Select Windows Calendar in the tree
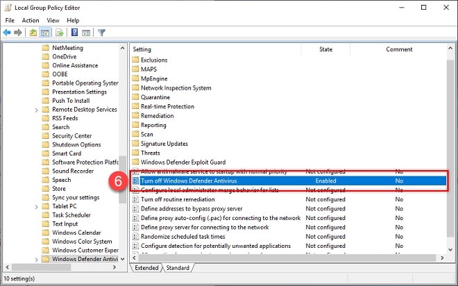The image size is (458, 286). pos(76,233)
